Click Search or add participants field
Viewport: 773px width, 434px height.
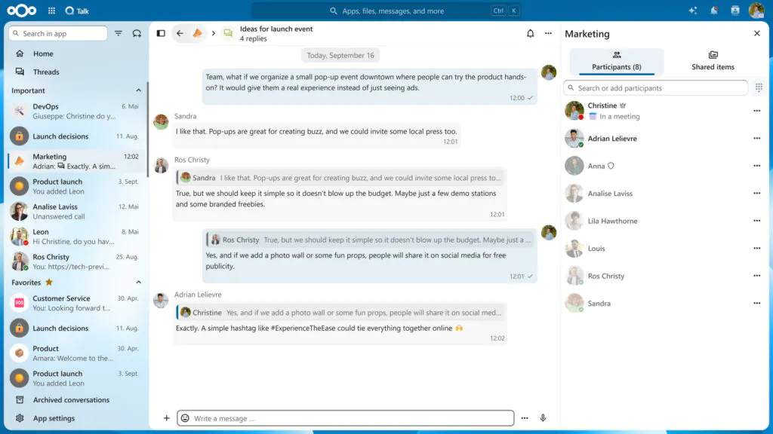[656, 88]
